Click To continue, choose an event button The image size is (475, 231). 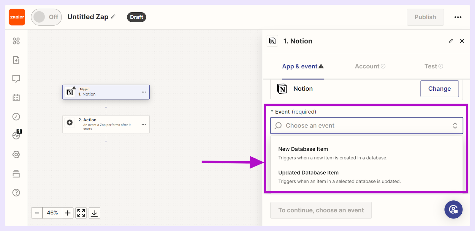point(321,210)
